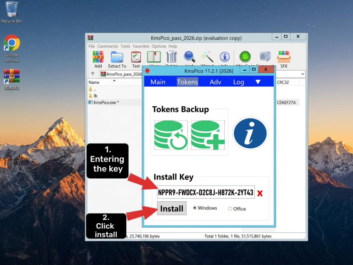Click the WinRAR title bar icon
The width and height of the screenshot is (353, 265).
click(91, 38)
